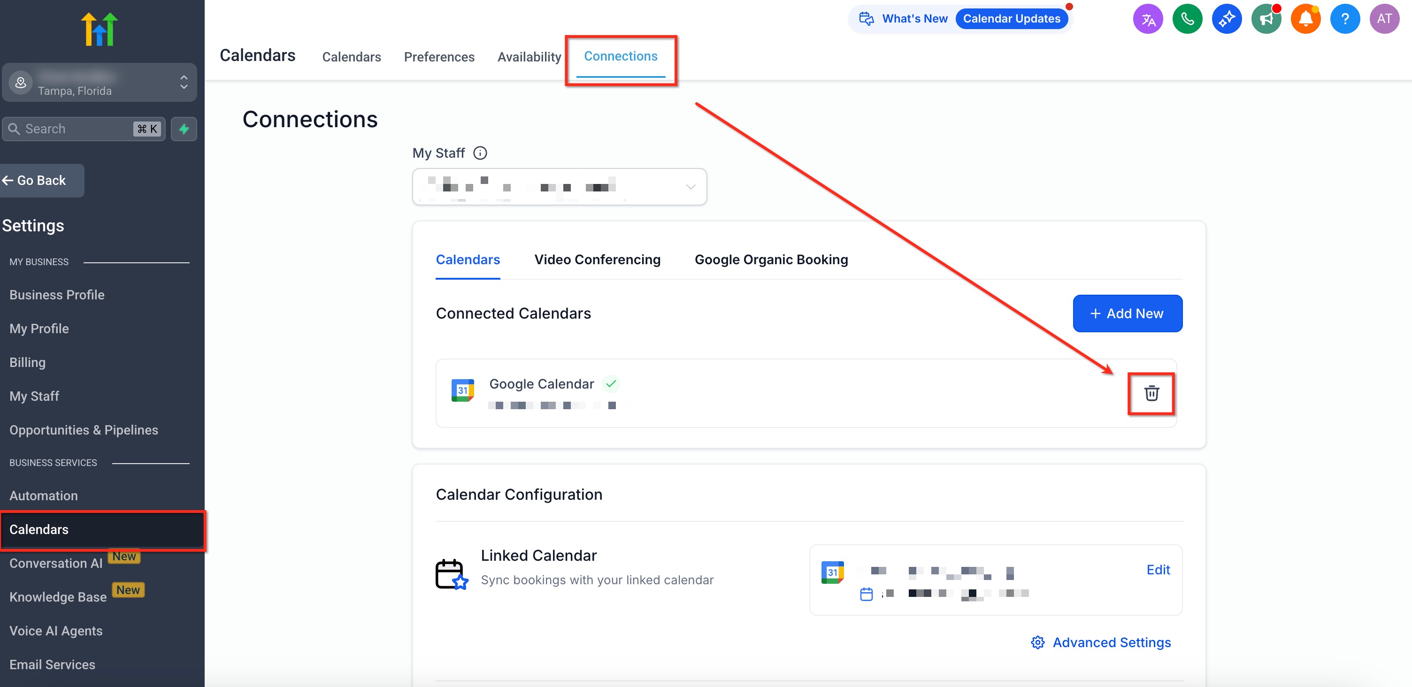The image size is (1412, 687).
Task: Open the megaphone announcements icon
Action: tap(1266, 19)
